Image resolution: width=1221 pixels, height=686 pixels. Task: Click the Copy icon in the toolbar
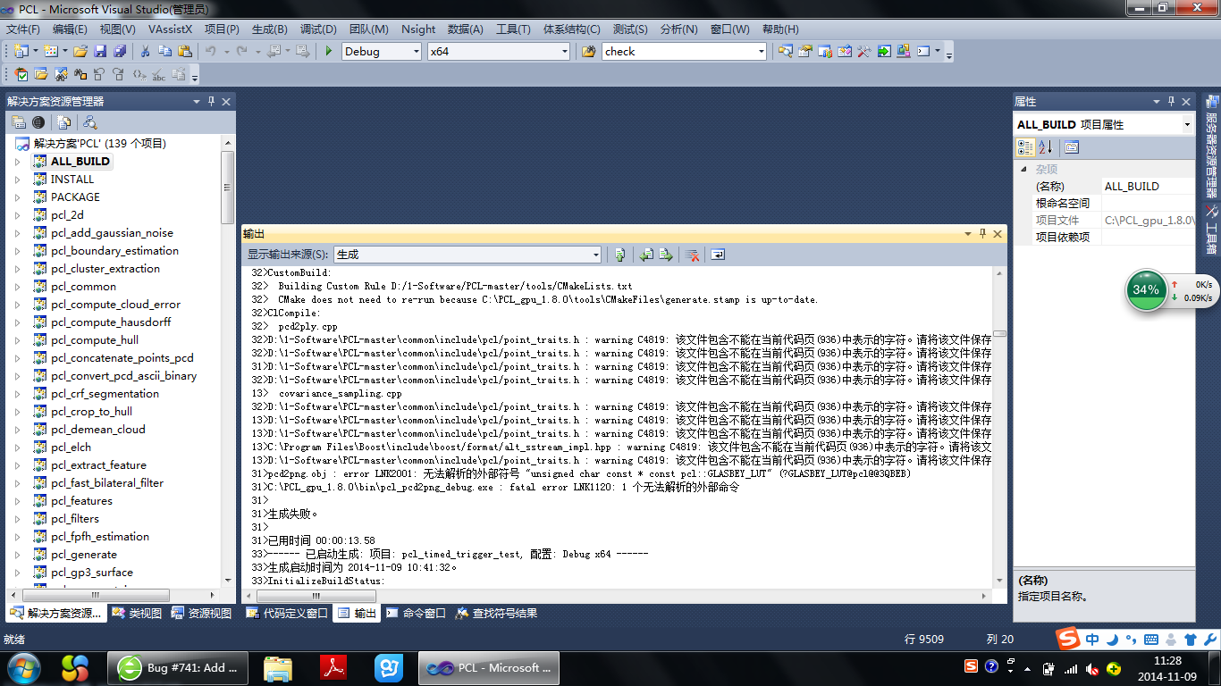tap(164, 51)
